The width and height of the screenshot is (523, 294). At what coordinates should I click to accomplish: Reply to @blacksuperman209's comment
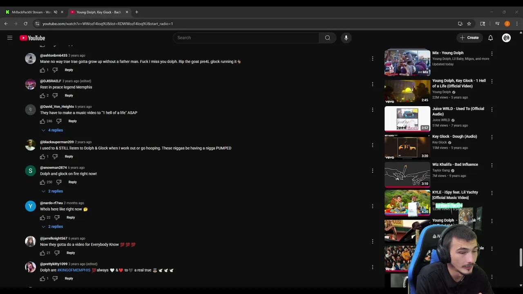point(69,156)
